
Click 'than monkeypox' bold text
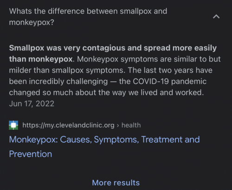click(41, 59)
